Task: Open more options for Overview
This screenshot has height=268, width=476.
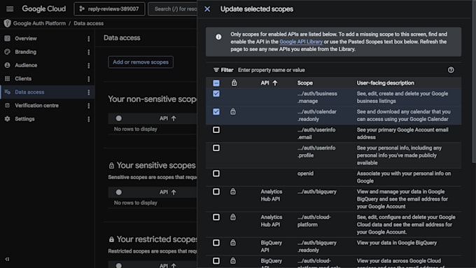Action: click(x=89, y=39)
